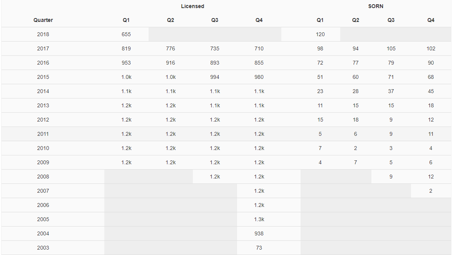Click the SORN column group header
458x255 pixels.
click(376, 6)
